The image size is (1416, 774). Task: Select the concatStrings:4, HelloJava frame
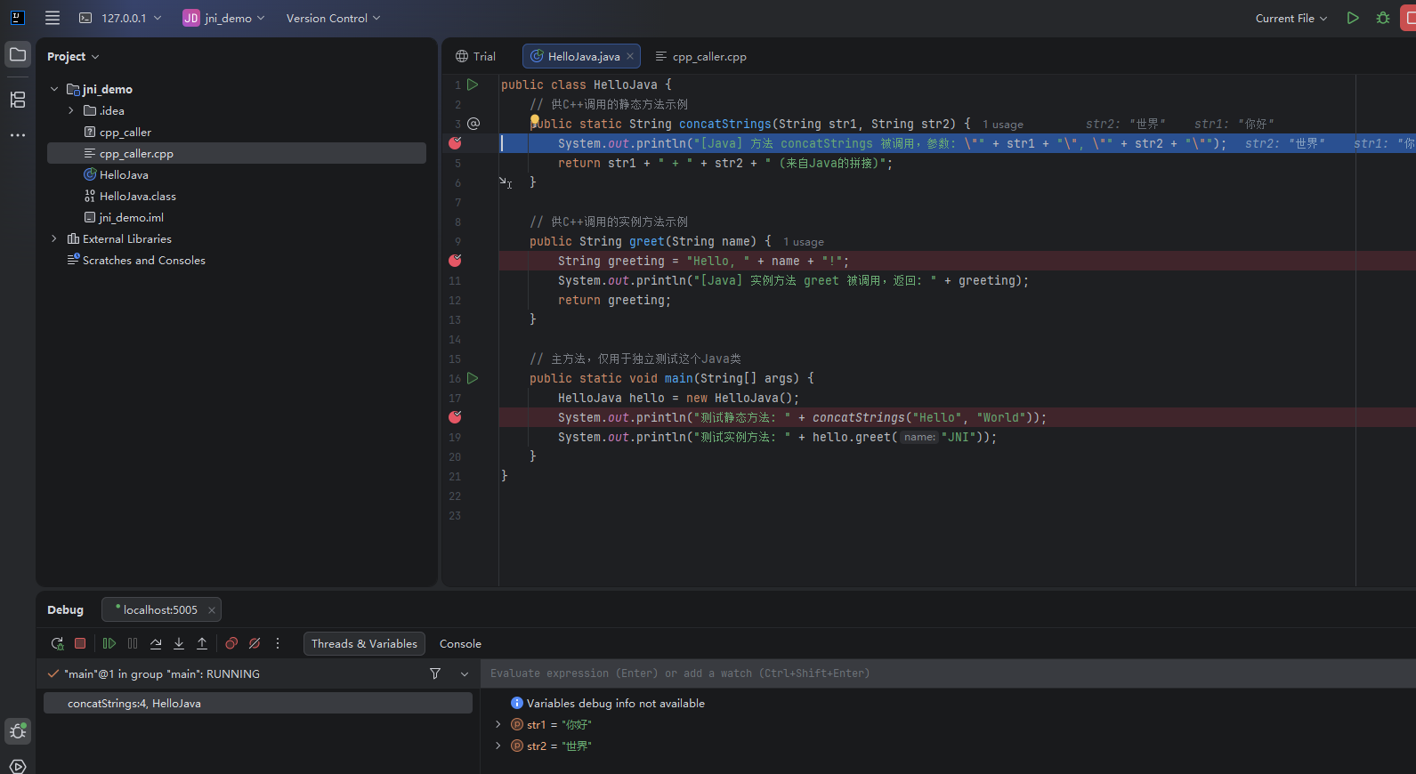pyautogui.click(x=258, y=703)
